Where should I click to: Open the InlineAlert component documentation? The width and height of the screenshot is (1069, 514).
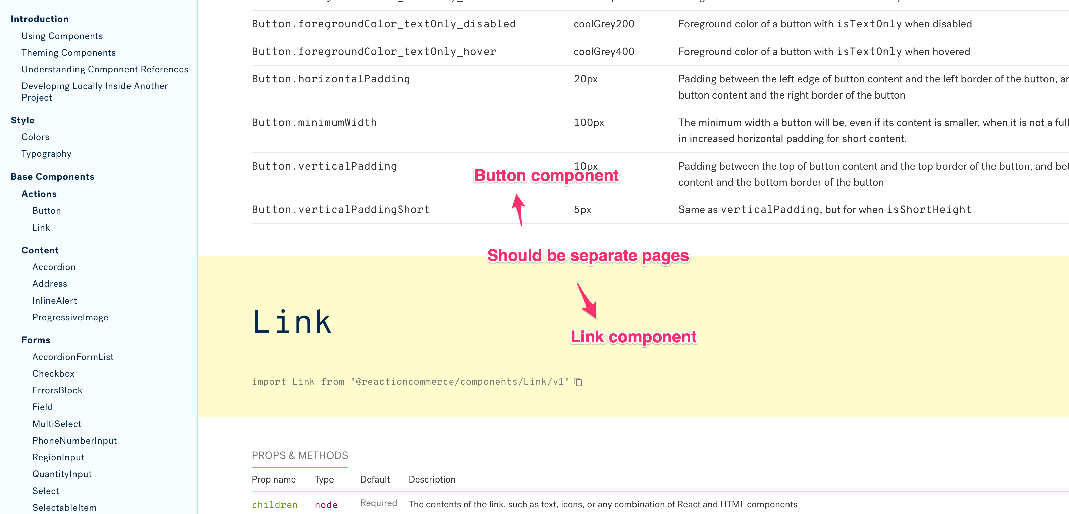(x=54, y=300)
